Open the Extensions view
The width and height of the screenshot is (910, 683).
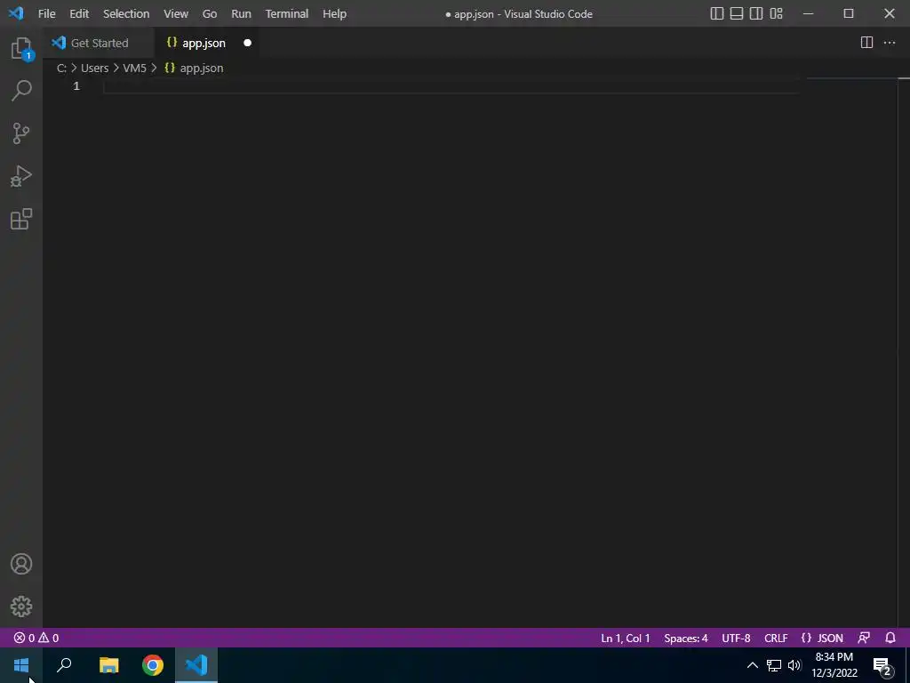(x=21, y=219)
